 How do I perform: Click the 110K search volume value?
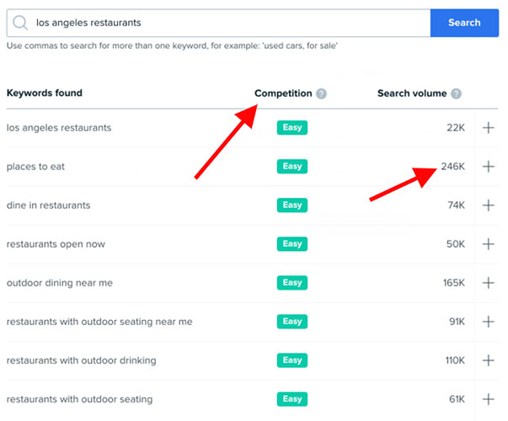455,360
